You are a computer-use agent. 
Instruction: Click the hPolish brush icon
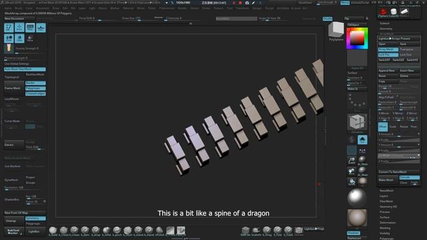point(159,231)
